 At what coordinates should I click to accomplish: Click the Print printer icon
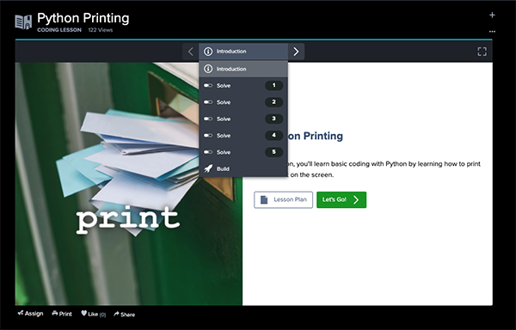(x=55, y=313)
